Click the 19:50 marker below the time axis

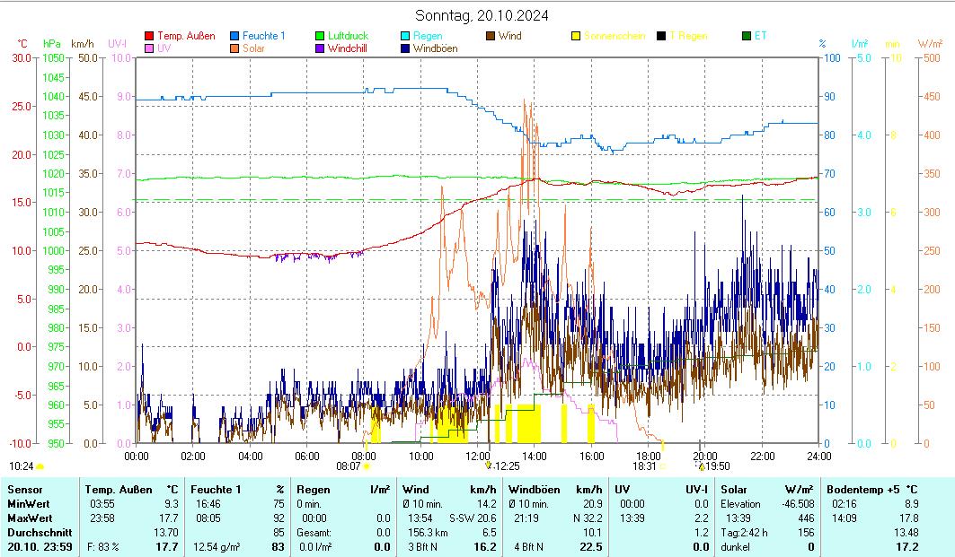tap(717, 466)
